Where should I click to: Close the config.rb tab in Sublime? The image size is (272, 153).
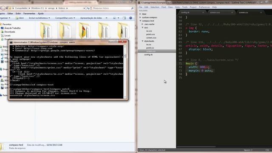(203, 12)
